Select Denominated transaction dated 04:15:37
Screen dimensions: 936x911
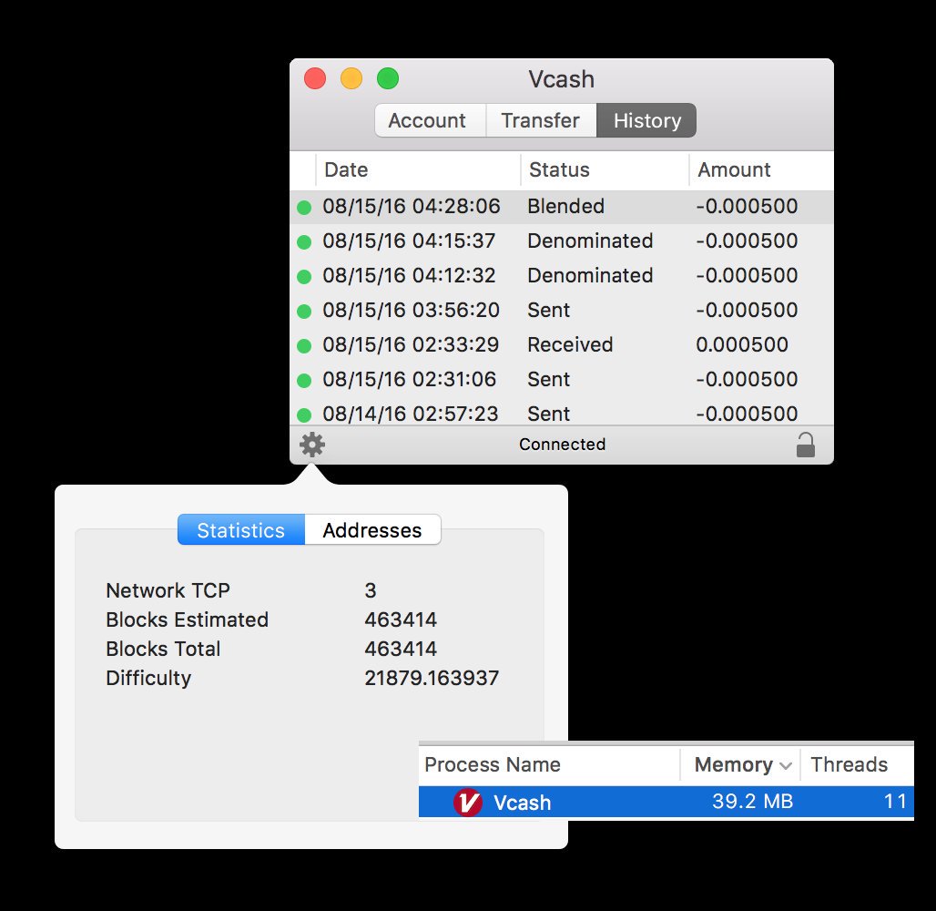coord(562,241)
